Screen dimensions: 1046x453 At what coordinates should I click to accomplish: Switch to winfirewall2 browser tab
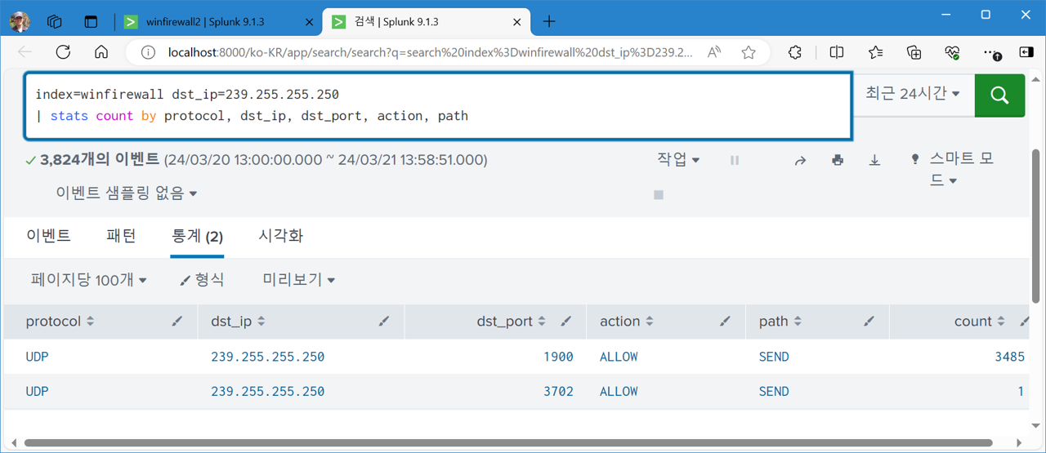(x=205, y=22)
